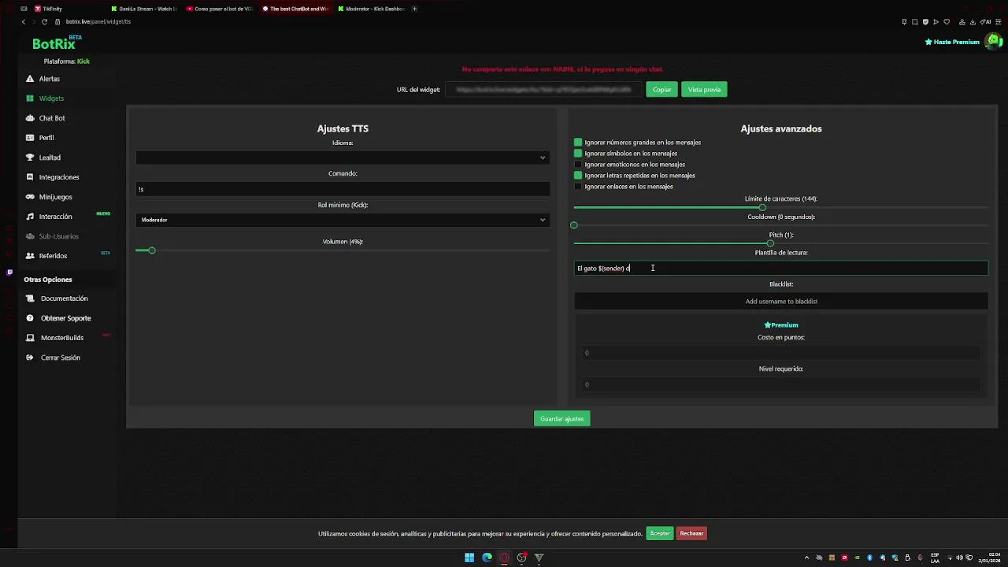Open the Idioma dropdown
This screenshot has width=1008, height=567.
[343, 157]
